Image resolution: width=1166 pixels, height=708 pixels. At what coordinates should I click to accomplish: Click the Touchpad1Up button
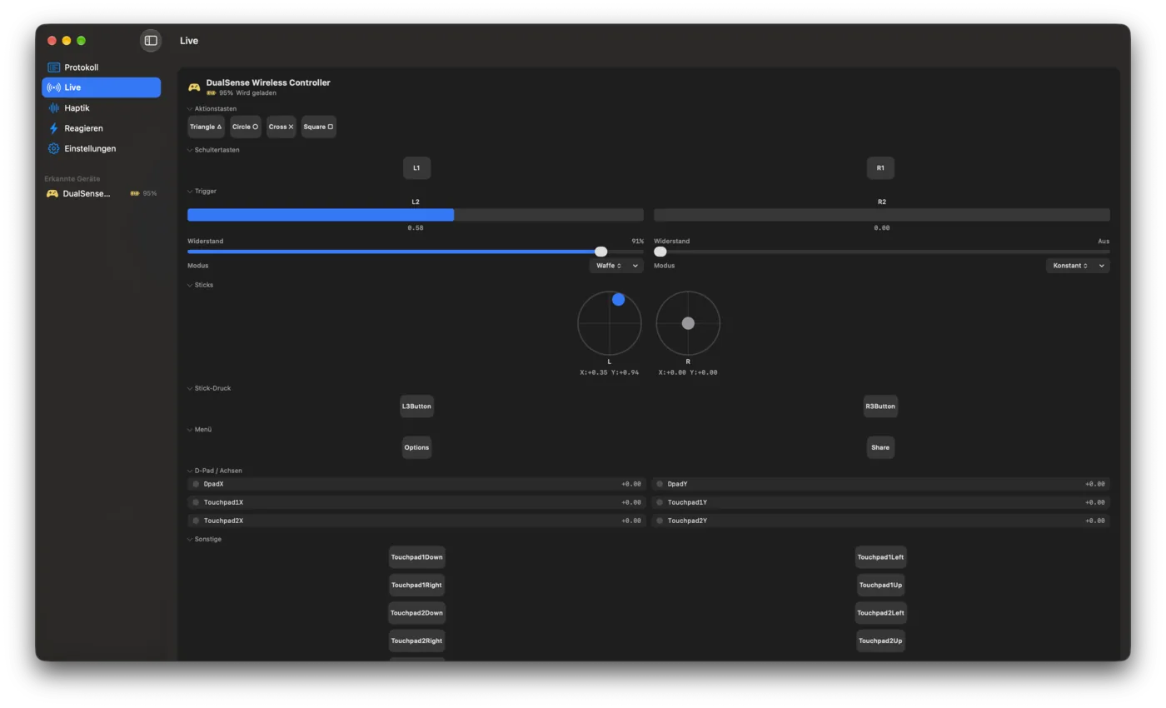(x=880, y=585)
